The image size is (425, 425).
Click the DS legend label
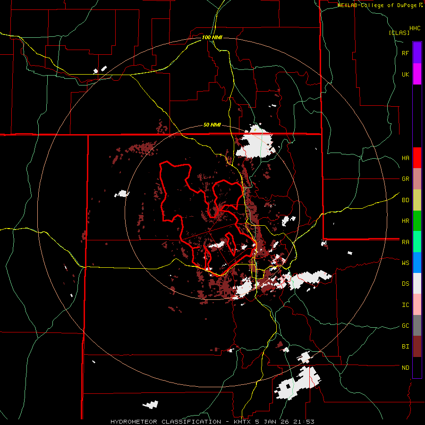point(406,284)
